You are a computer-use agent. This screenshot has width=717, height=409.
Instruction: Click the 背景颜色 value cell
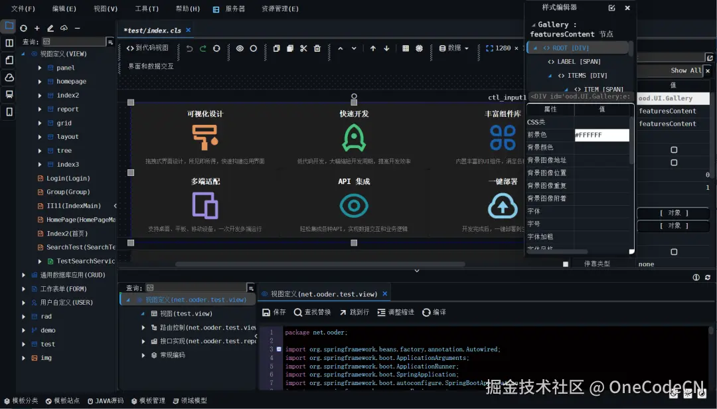[601, 147]
